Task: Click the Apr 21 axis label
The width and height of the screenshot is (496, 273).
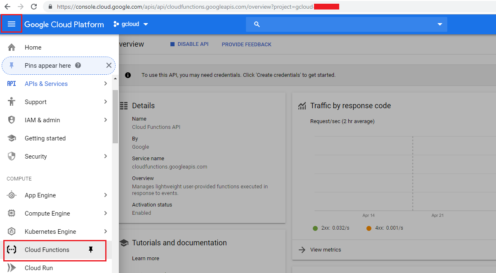Action: tap(437, 216)
